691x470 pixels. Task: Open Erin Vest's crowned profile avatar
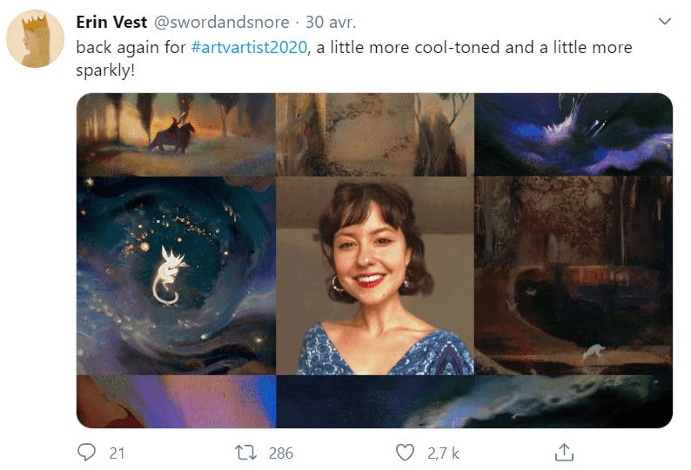click(34, 40)
